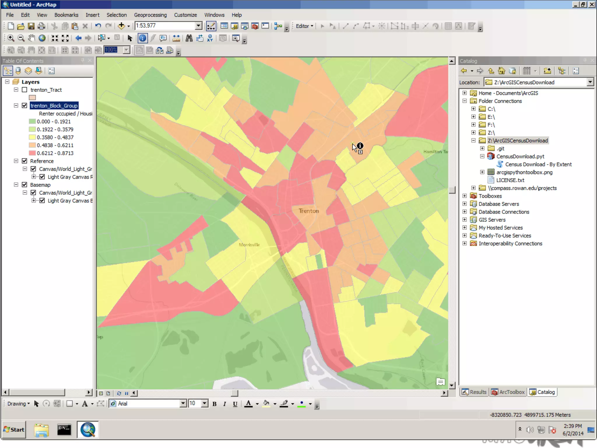Viewport: 597px width, 448px height.
Task: Switch to the ArcToolbox tab
Action: pyautogui.click(x=508, y=392)
